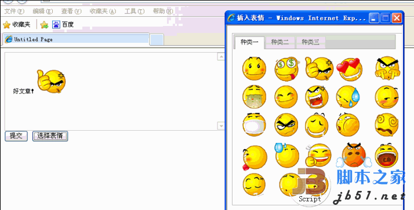Open the 查看(V) menu
Viewport: 414px width, 210px height.
(x=71, y=11)
